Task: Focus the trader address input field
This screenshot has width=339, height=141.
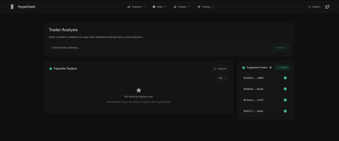Action: [159, 48]
